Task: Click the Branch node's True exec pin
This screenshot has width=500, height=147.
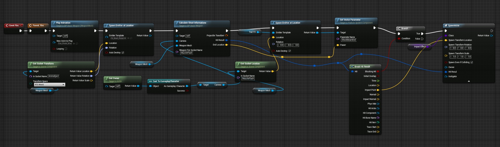Action: pyautogui.click(x=422, y=34)
